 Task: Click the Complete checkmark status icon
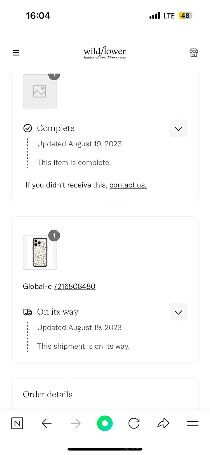click(x=27, y=128)
